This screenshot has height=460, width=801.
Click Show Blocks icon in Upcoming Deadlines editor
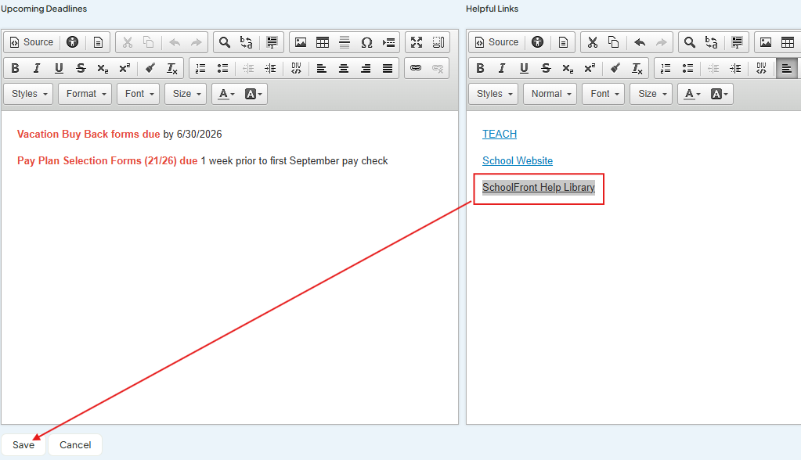click(438, 42)
